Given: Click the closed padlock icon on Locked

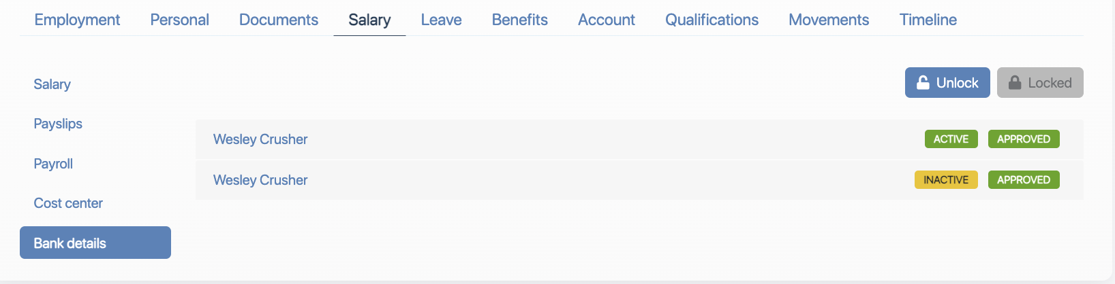Looking at the screenshot, I should (x=1015, y=83).
